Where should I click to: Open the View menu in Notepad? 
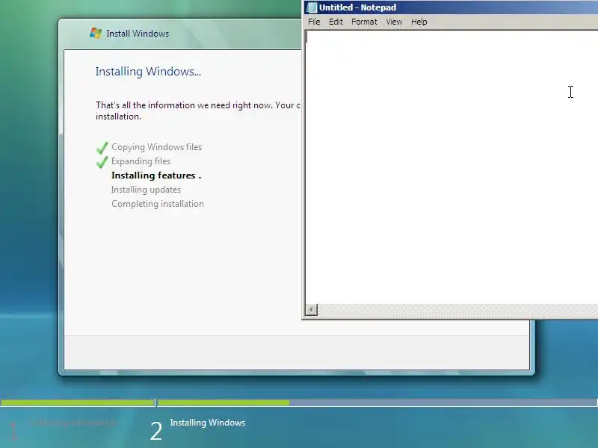point(394,22)
